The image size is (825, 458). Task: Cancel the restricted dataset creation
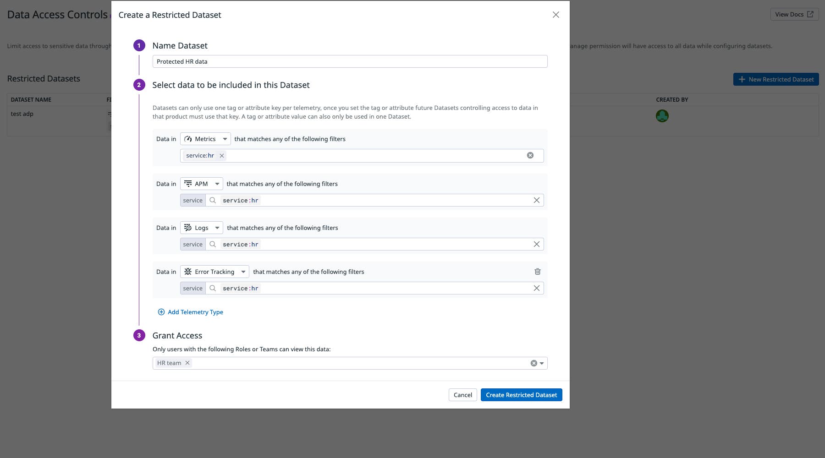click(x=462, y=394)
